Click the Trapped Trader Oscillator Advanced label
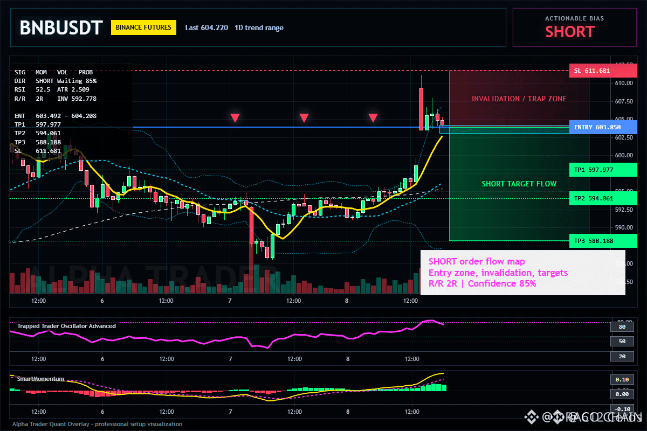 pyautogui.click(x=66, y=326)
